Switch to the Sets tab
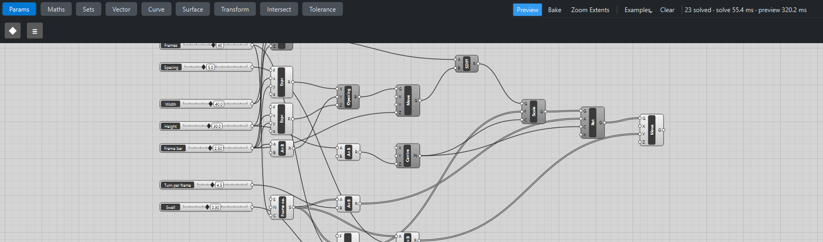823x242 pixels. (89, 9)
